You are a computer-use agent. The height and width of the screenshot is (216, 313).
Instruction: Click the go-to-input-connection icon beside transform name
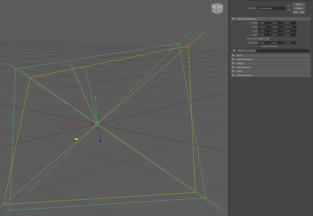click(289, 6)
